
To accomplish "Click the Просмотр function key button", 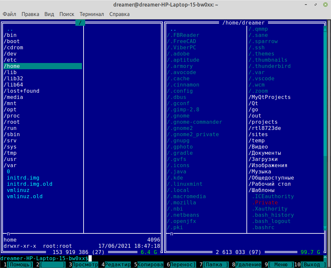I will point(85,264).
